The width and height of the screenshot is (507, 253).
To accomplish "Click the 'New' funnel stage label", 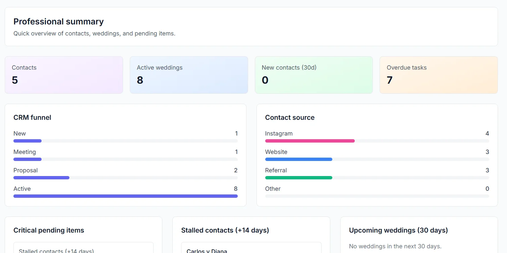I will pyautogui.click(x=19, y=134).
